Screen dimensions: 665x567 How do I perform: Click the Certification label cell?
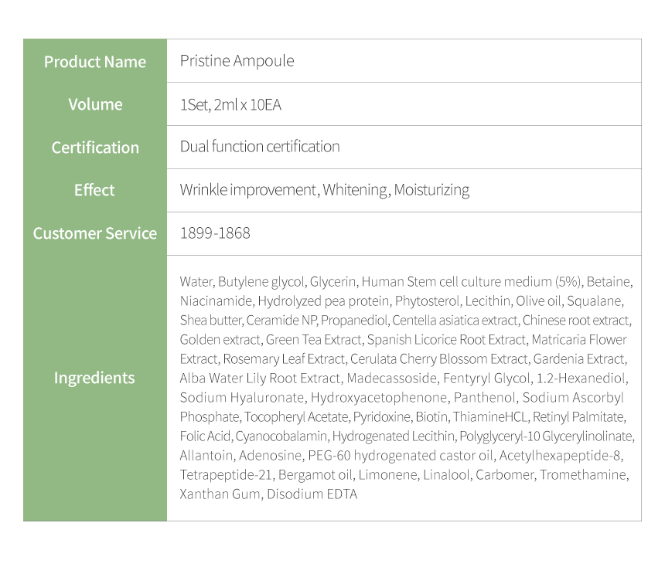[x=95, y=148]
